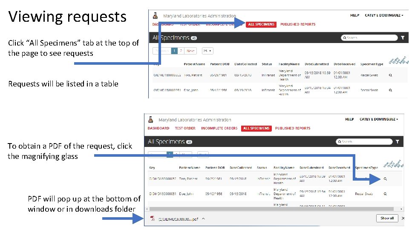This screenshot has height=230, width=409.
Task: Open the 25 per-page dropdown in upper screenshot
Action: (207, 51)
